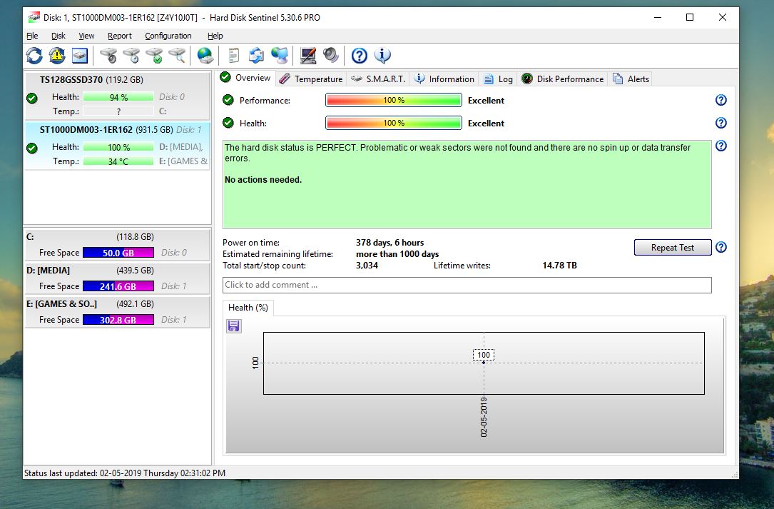
Task: Open the Configuration menu
Action: pyautogui.click(x=168, y=36)
